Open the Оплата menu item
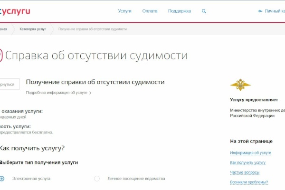The height and width of the screenshot is (190, 285). 150,11
